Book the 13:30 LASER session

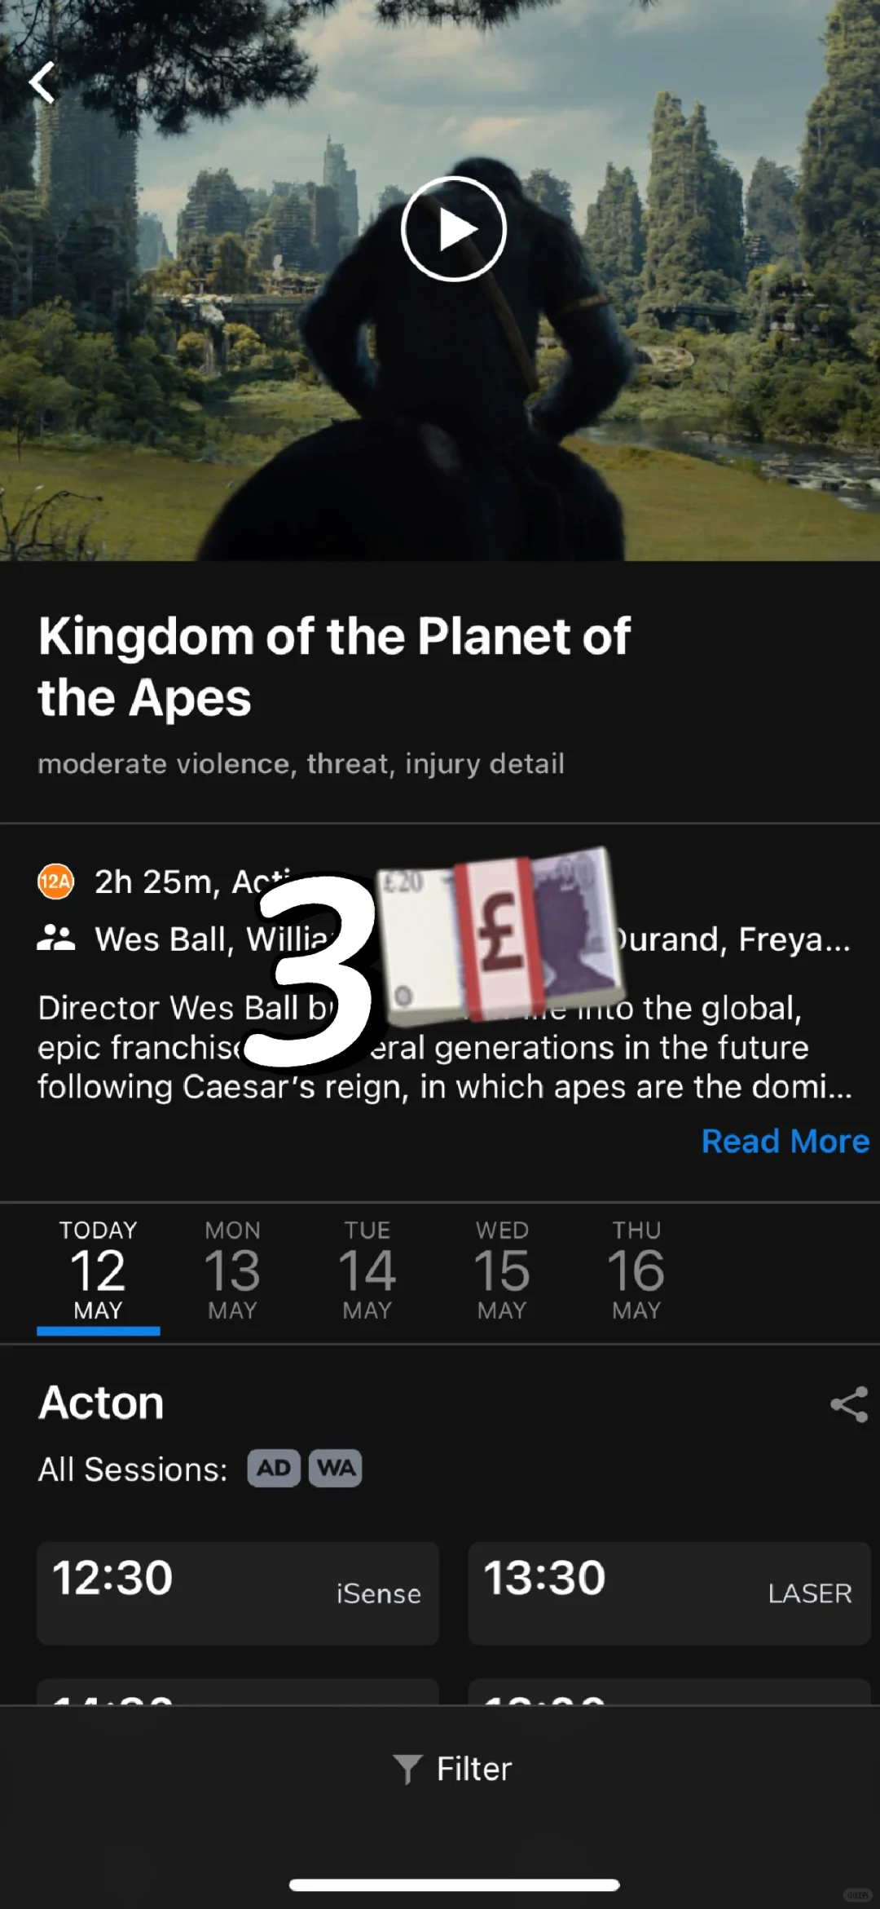click(x=669, y=1592)
